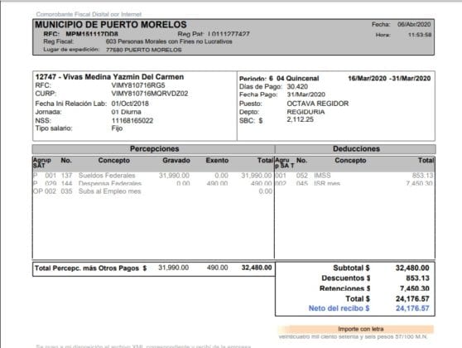Select IMSS deduction amount '853.13' in table
The width and height of the screenshot is (462, 348).
[422, 176]
